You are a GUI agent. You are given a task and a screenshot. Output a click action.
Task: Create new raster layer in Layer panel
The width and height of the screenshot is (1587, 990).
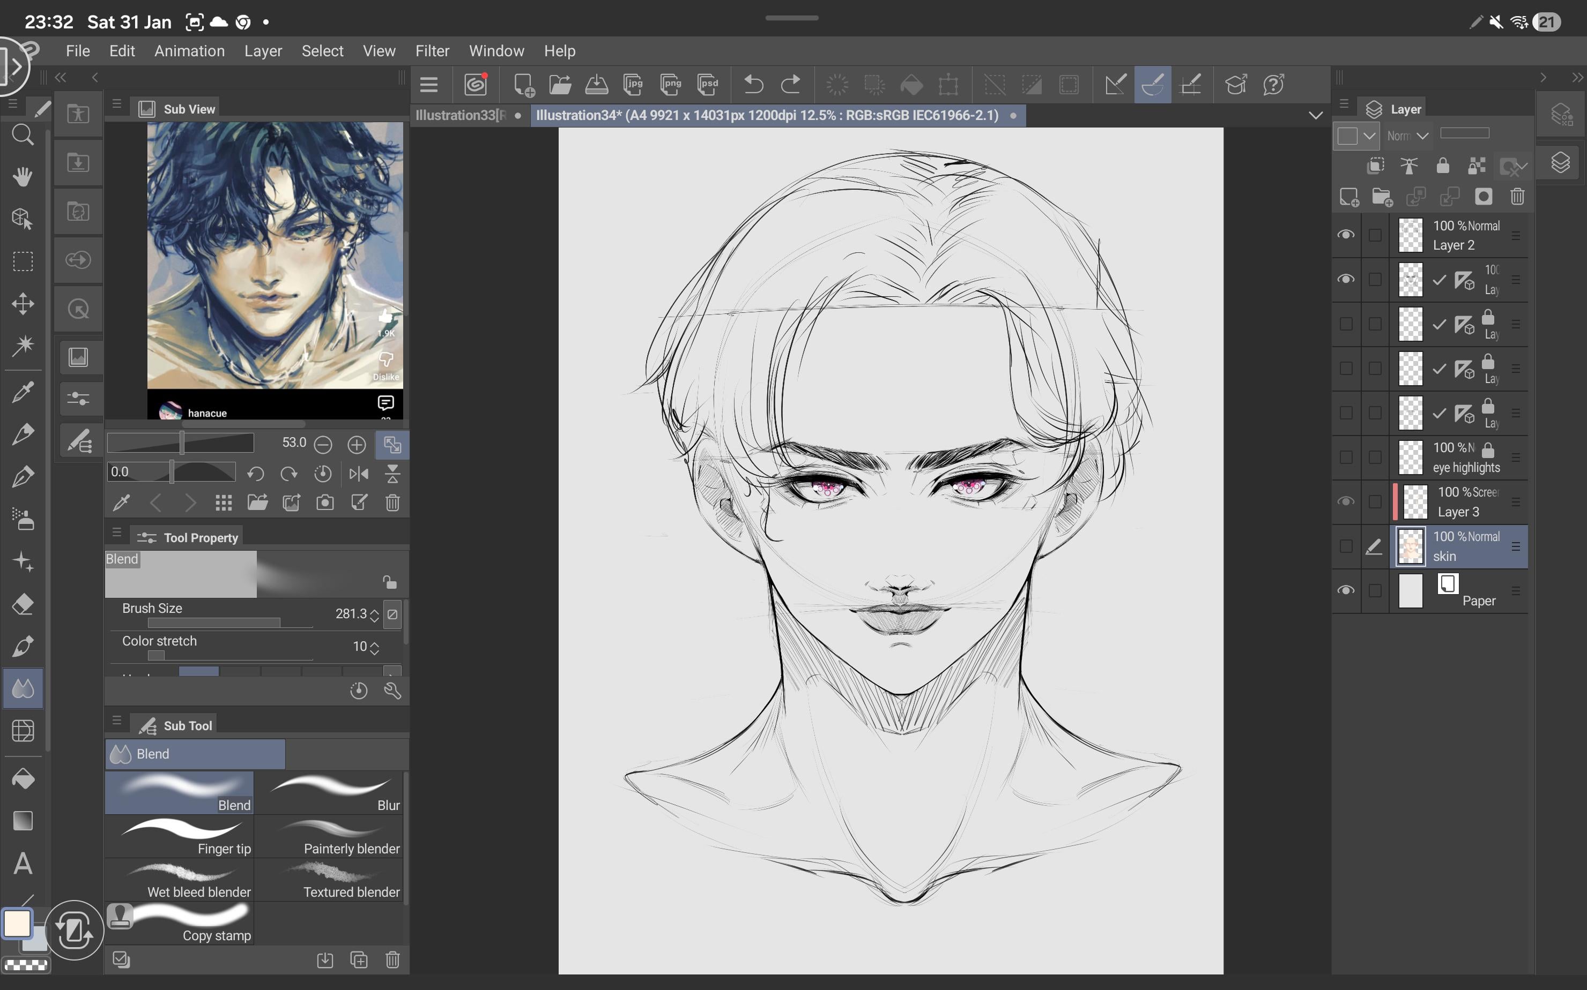(x=1348, y=197)
